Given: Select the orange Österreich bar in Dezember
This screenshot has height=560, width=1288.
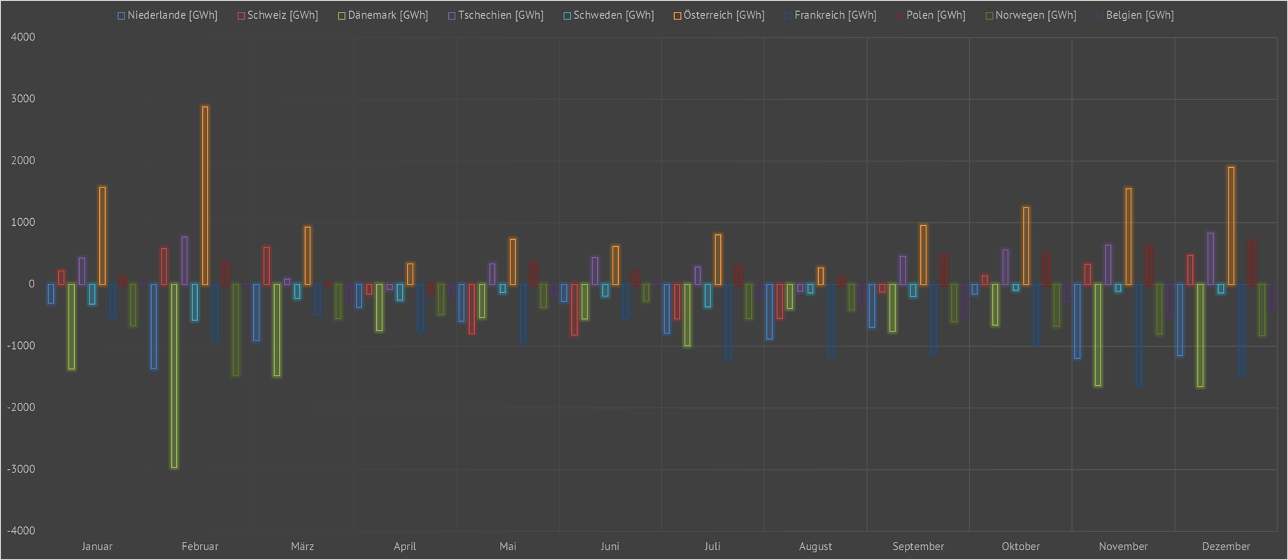Looking at the screenshot, I should tap(1231, 226).
